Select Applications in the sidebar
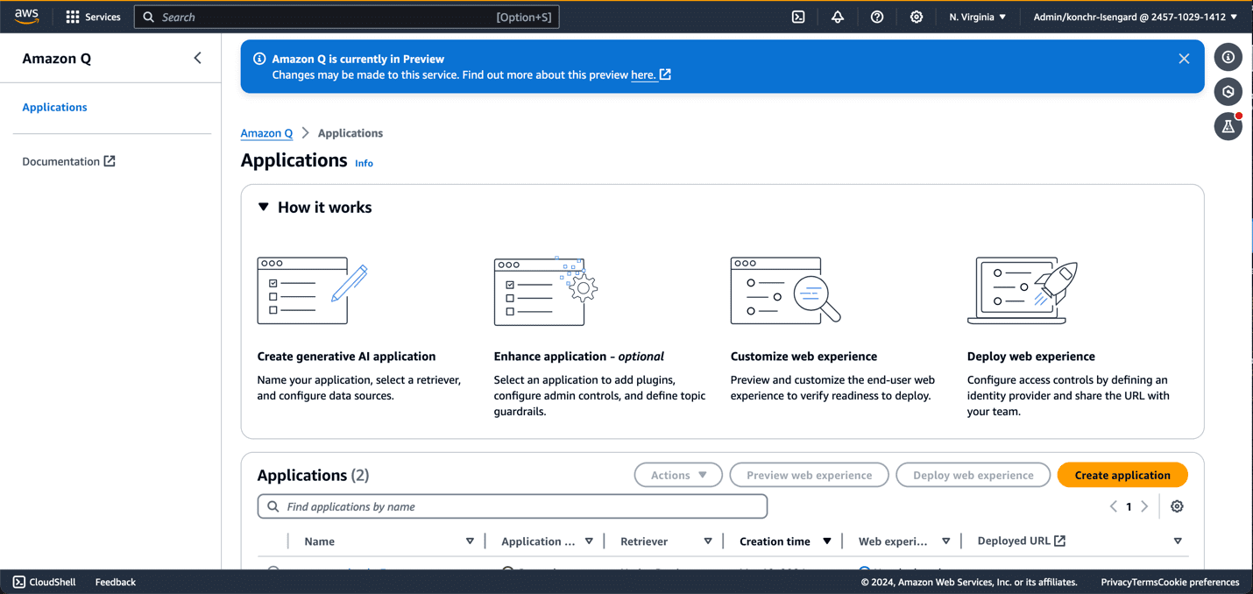 tap(54, 107)
